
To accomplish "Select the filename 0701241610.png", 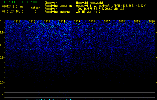I will click(x=13, y=7).
